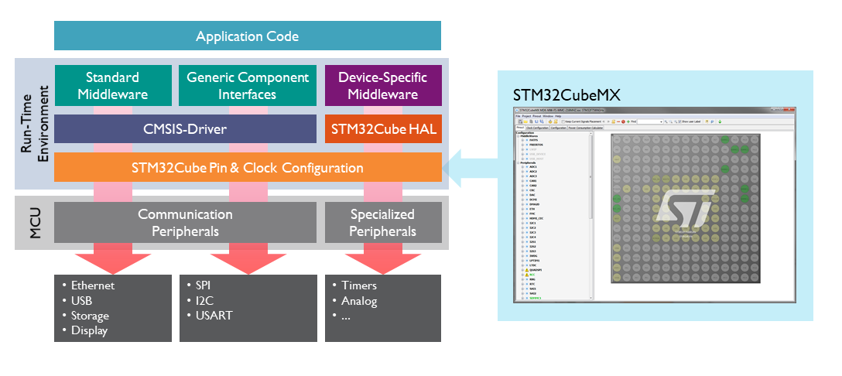Click the green down-arrow toolbar icon
The image size is (842, 376).
(x=720, y=122)
